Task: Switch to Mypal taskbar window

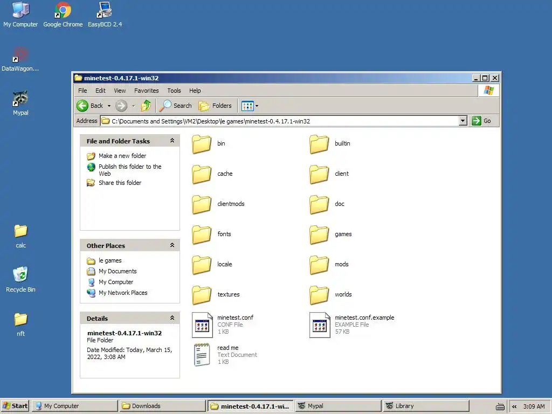Action: [x=339, y=406]
